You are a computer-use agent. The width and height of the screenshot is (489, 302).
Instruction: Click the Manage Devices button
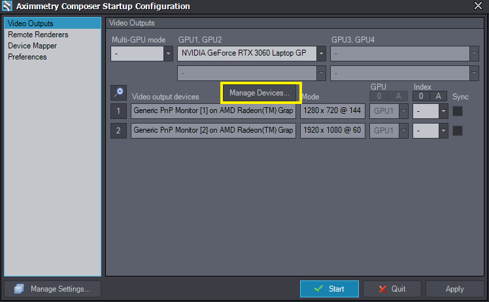260,93
